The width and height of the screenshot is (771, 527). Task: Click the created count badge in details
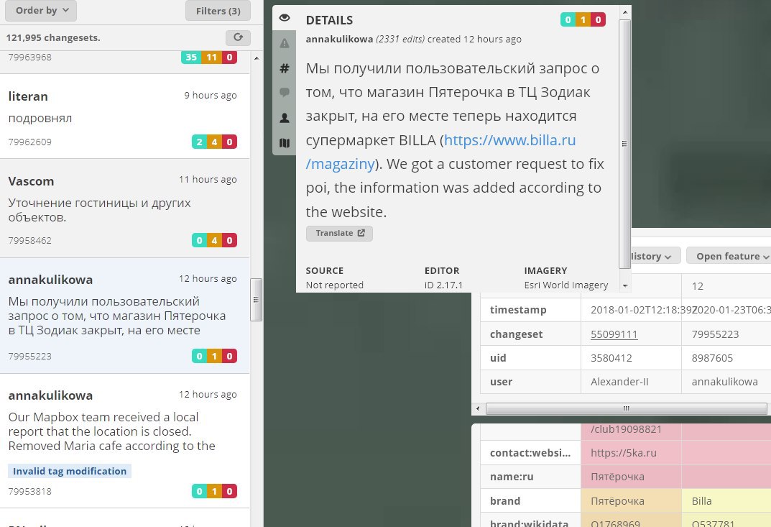[568, 19]
